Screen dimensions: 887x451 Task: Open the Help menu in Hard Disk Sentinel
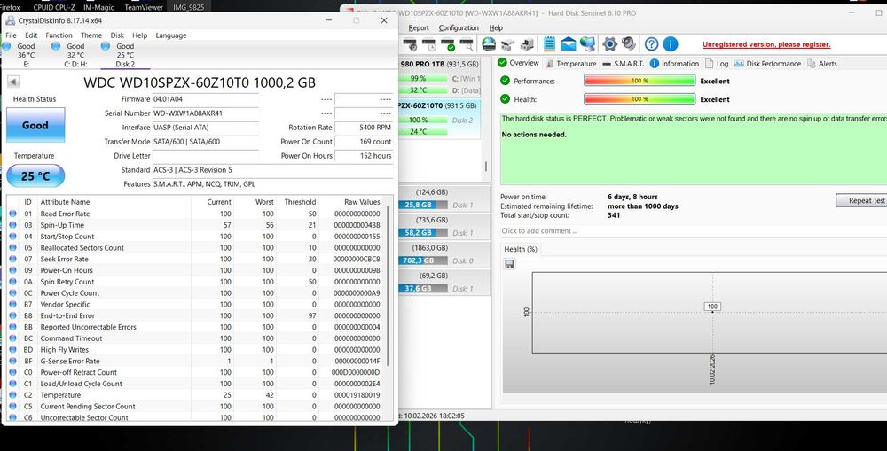[x=496, y=27]
